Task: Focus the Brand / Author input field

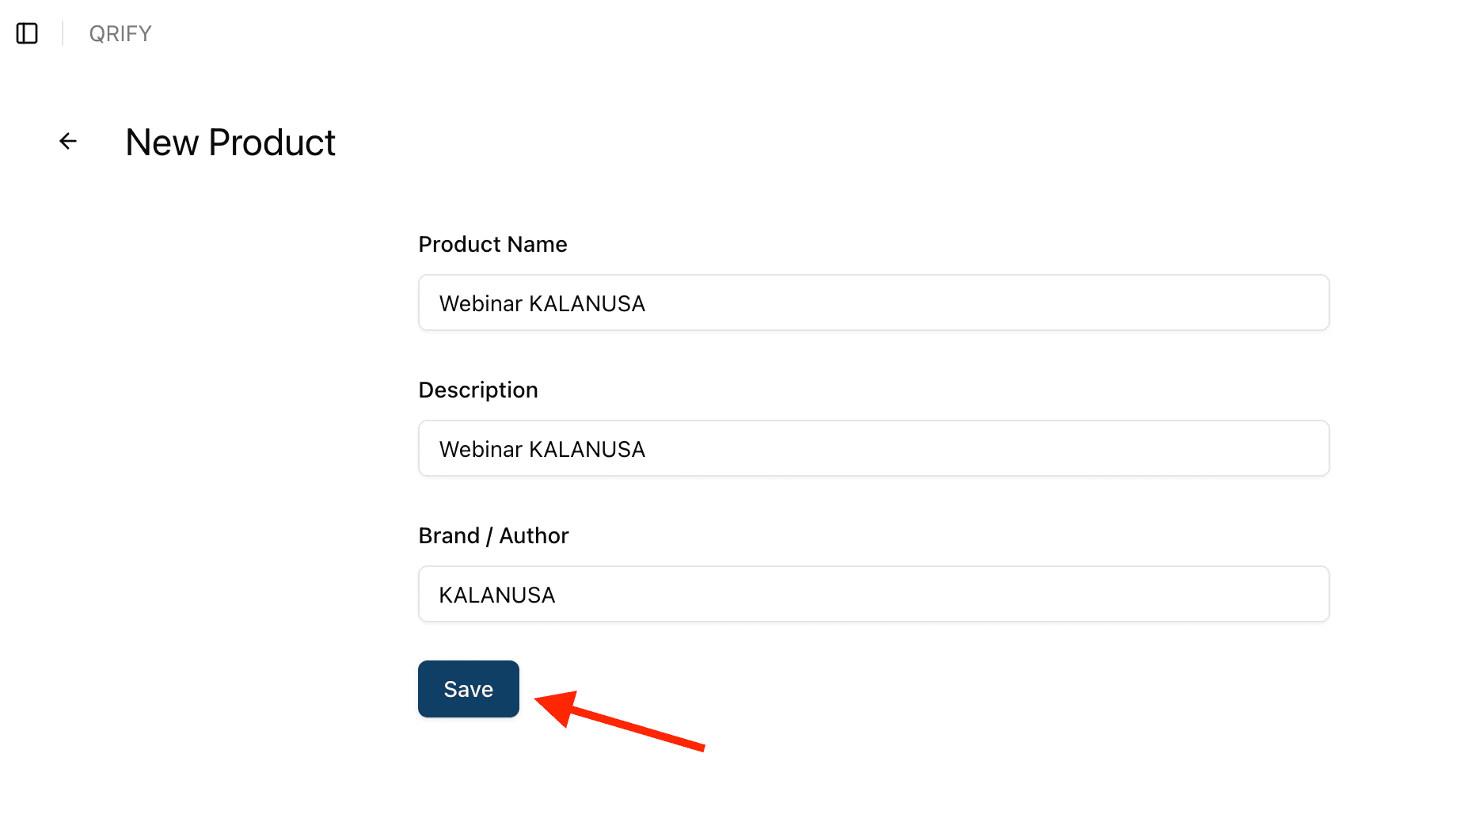Action: pyautogui.click(x=873, y=595)
